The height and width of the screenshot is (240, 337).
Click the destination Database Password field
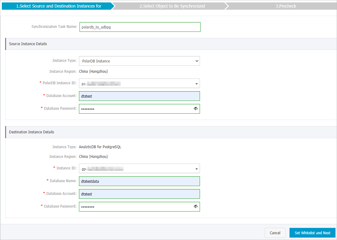(133, 206)
